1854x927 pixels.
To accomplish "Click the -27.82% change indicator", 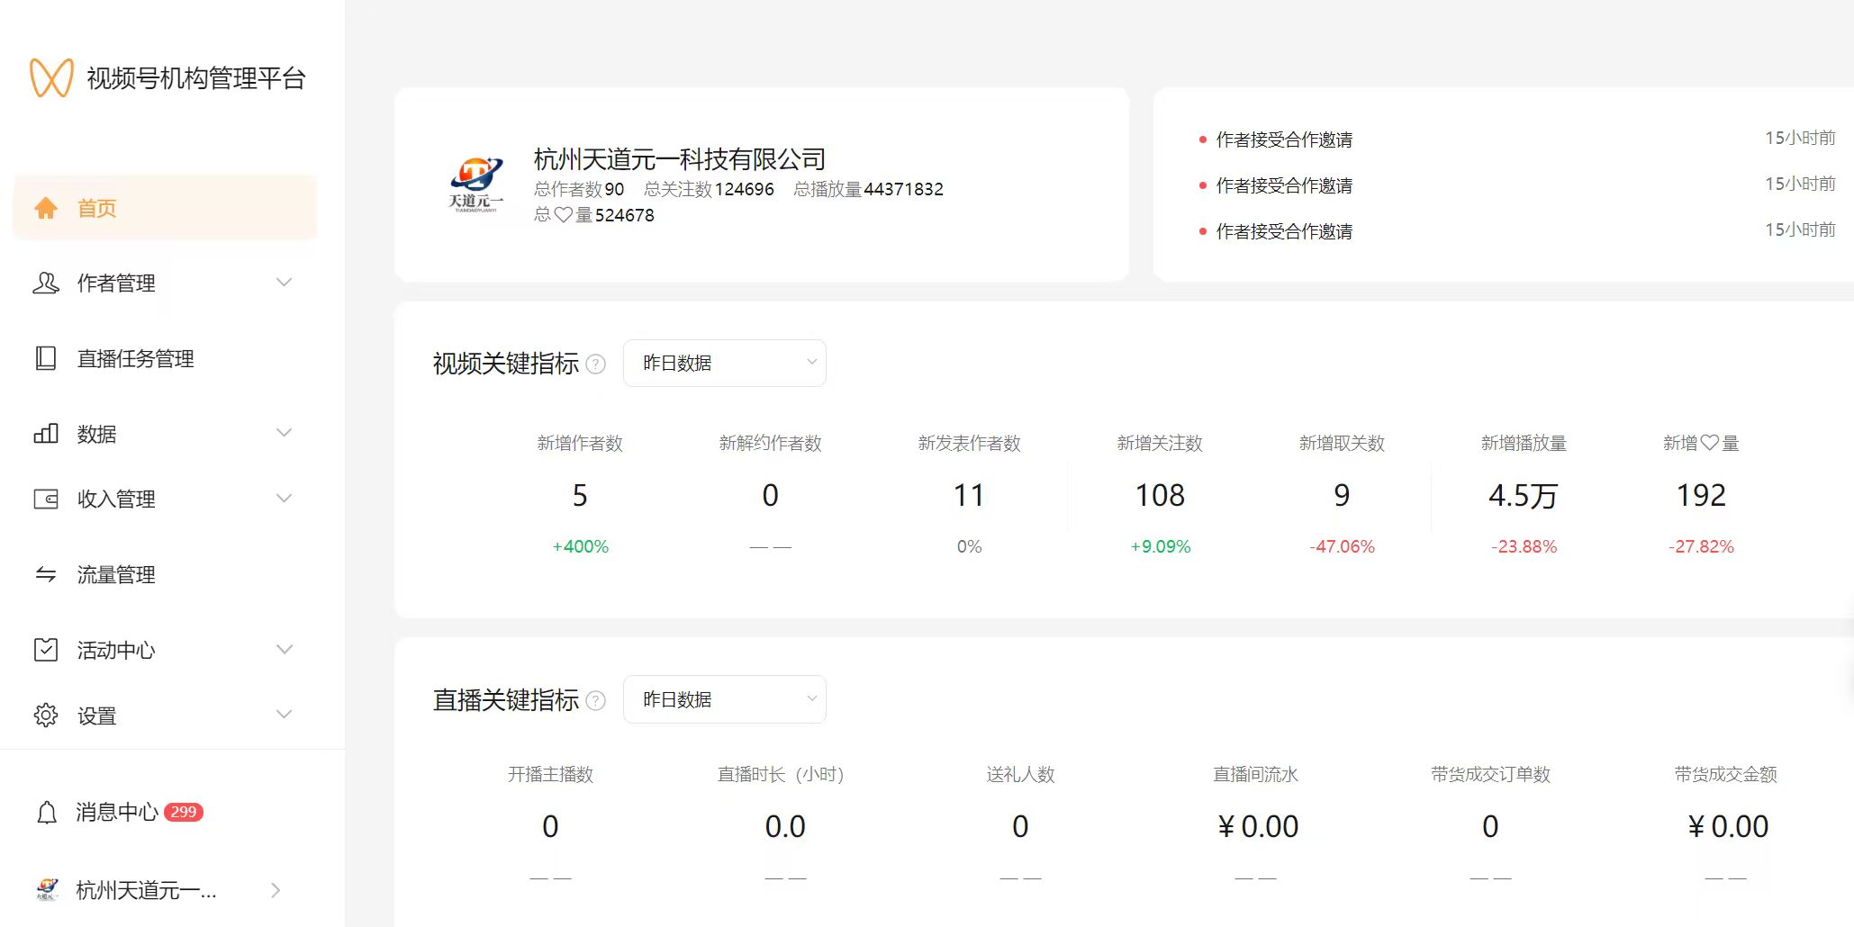I will click(x=1701, y=546).
